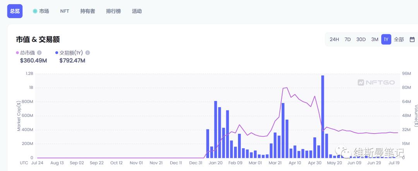Click info icon next to 总市值
Image resolution: width=418 pixels, height=171 pixels.
pyautogui.click(x=39, y=52)
